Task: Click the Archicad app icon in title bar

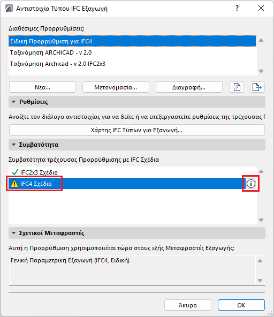Action: (x=9, y=8)
